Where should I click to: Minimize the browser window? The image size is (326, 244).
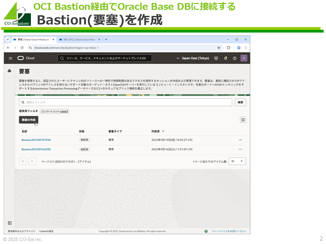click(x=228, y=39)
